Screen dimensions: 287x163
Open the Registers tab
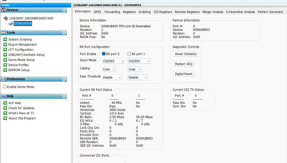point(129,12)
